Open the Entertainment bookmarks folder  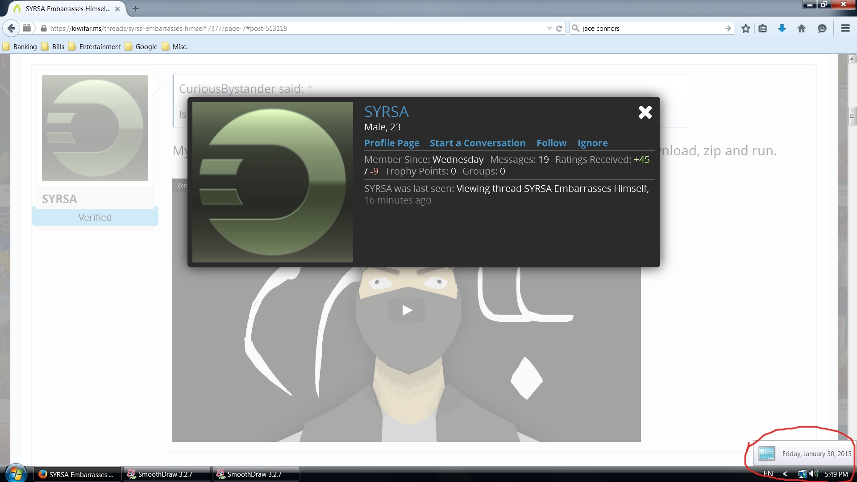(95, 46)
